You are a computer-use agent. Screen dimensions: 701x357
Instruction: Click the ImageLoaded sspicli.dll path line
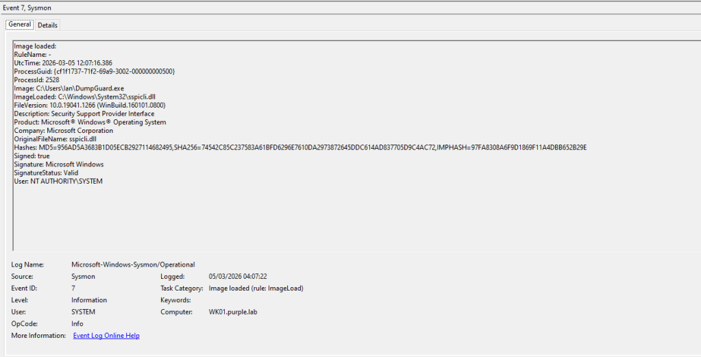click(82, 97)
